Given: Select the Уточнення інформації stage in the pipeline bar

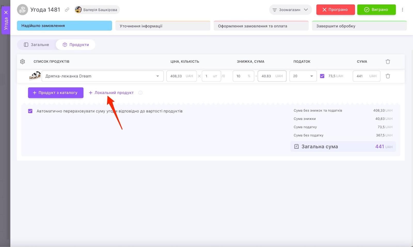Looking at the screenshot, I should pyautogui.click(x=163, y=26).
